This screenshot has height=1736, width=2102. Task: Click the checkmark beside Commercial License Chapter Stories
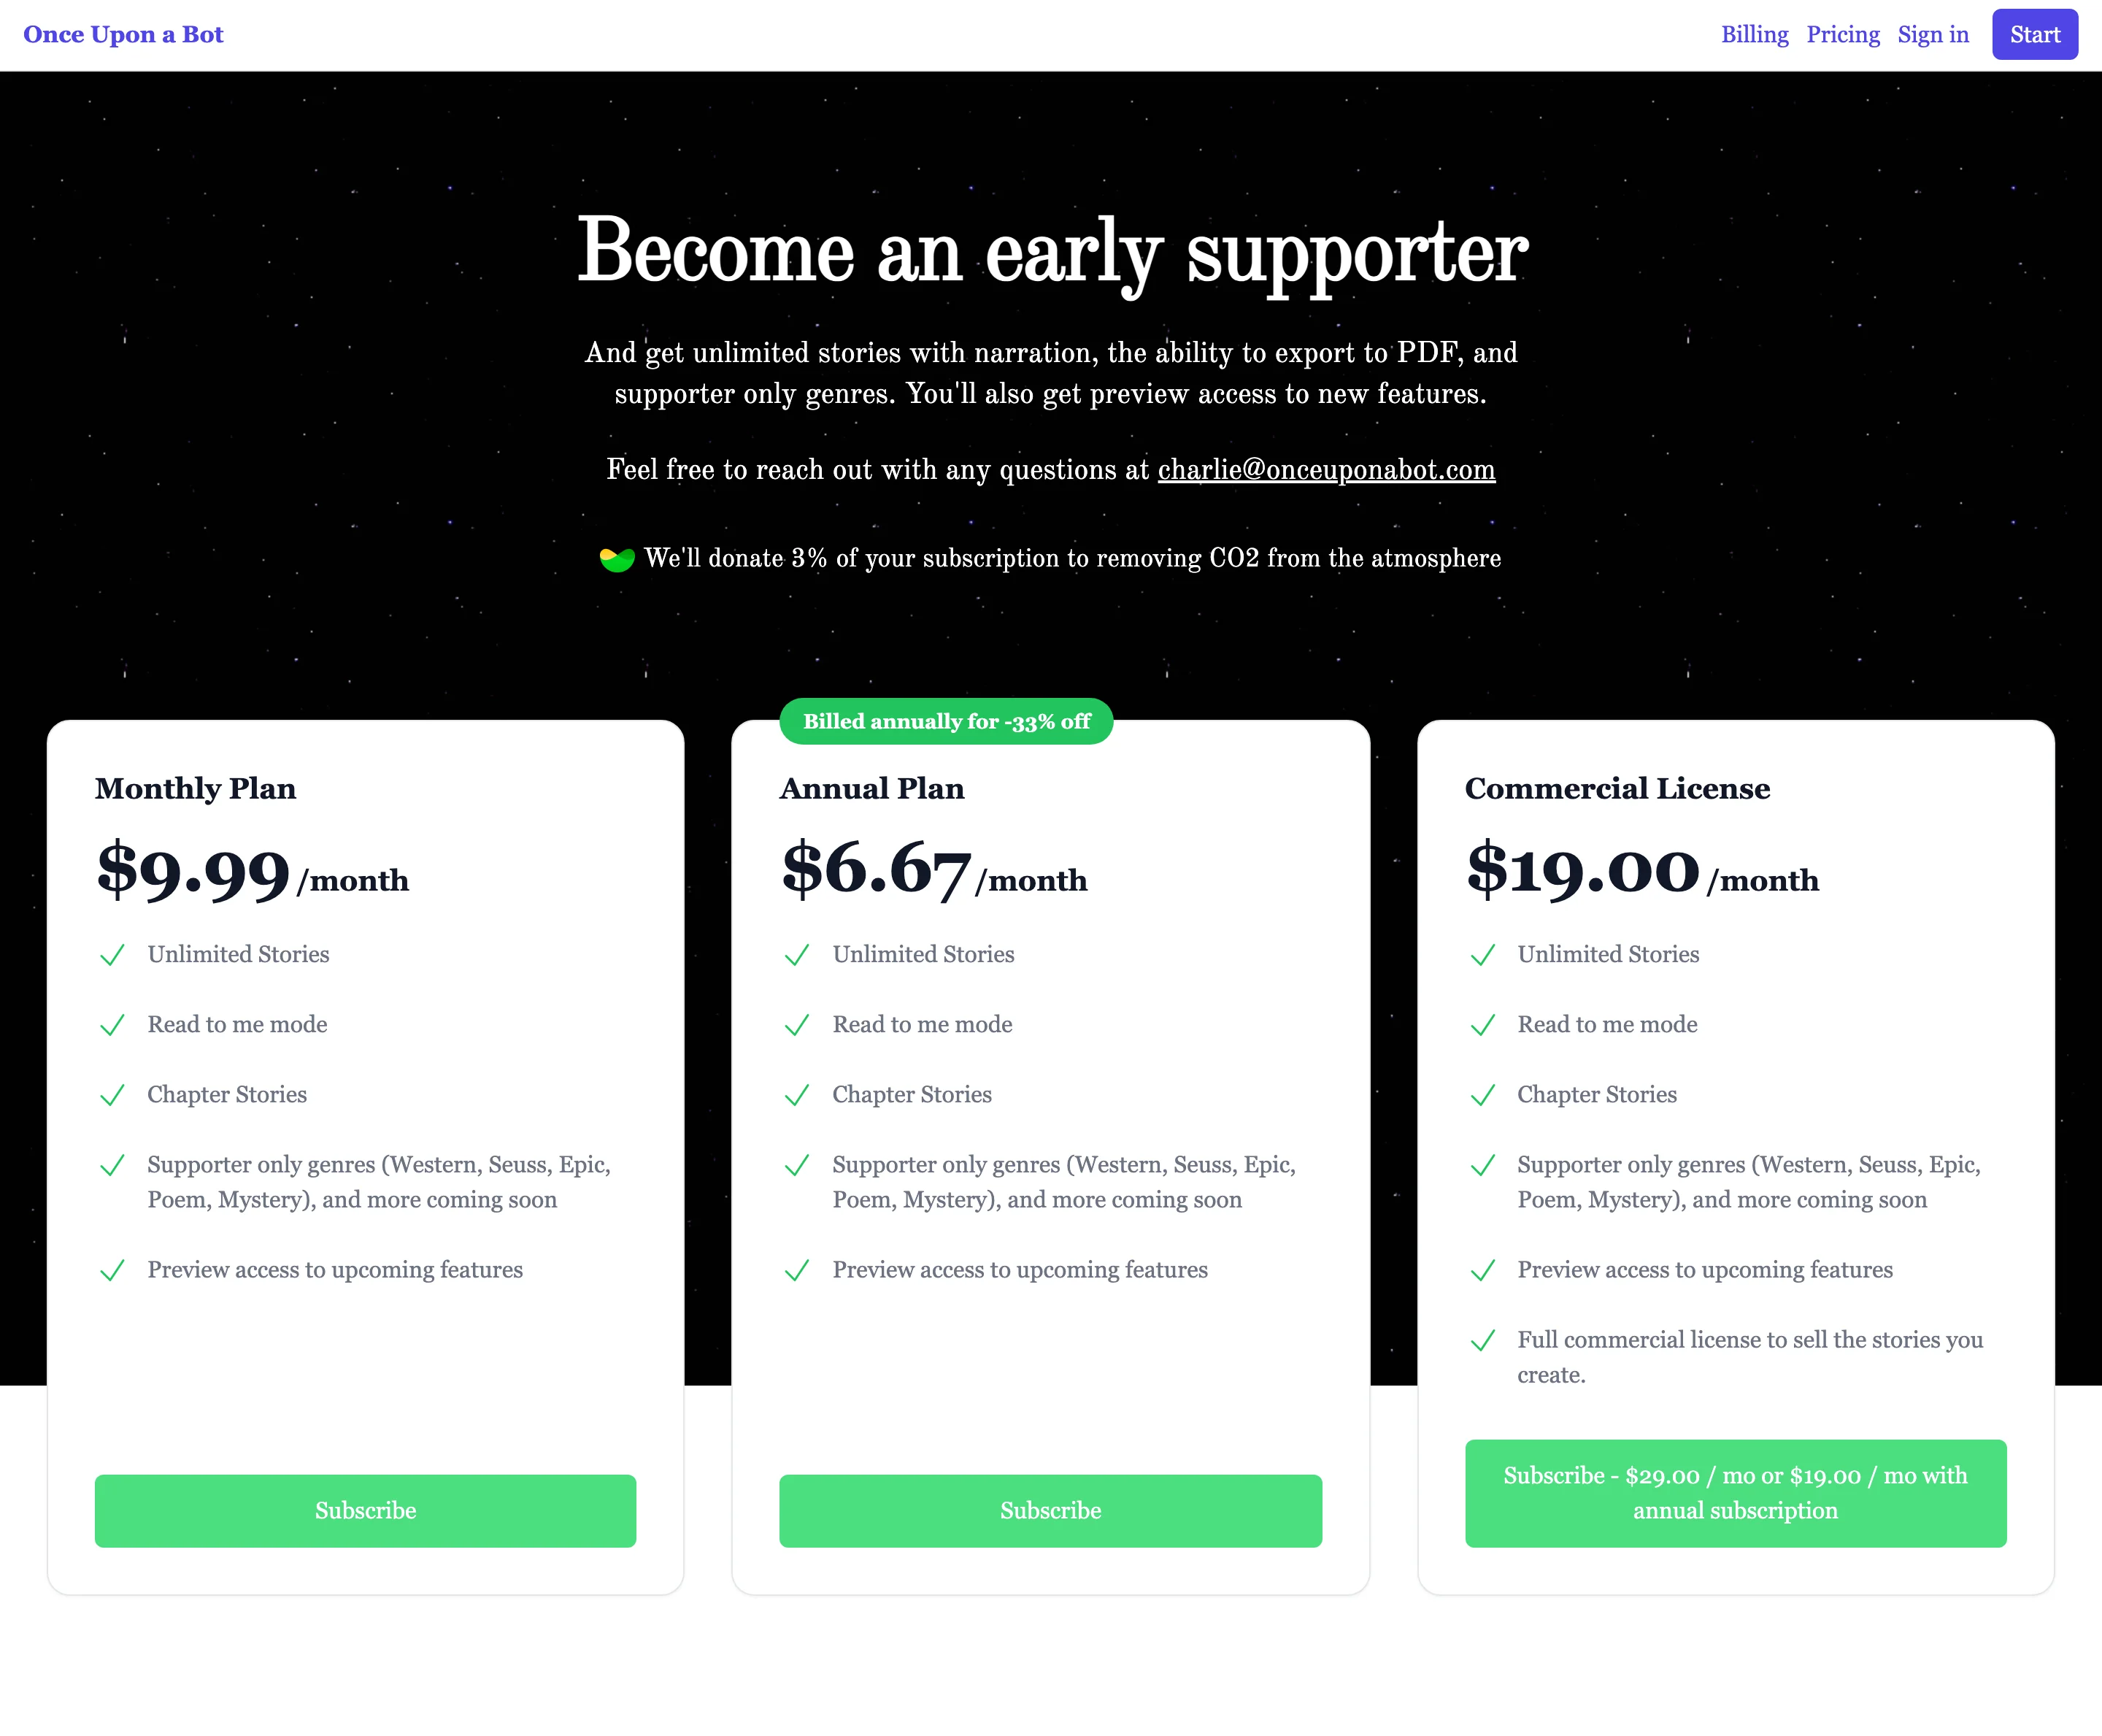(1482, 1095)
